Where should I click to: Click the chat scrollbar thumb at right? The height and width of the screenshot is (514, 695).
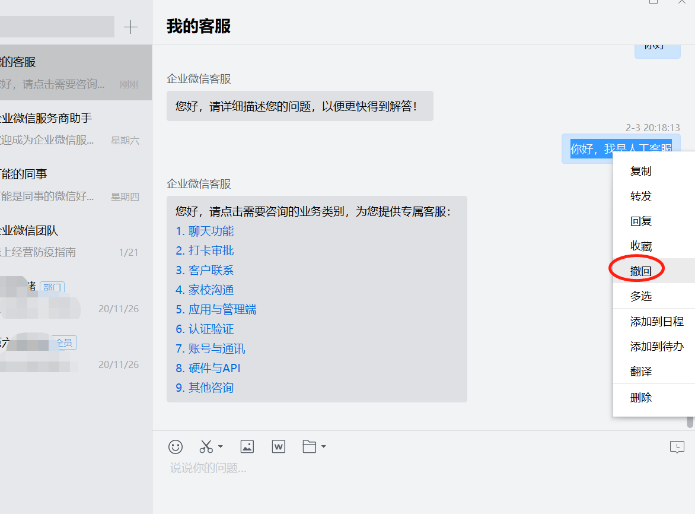690,422
